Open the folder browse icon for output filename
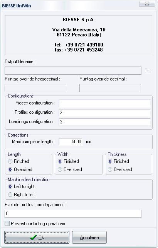Screen dimensions: 158x248 tap(148, 71)
